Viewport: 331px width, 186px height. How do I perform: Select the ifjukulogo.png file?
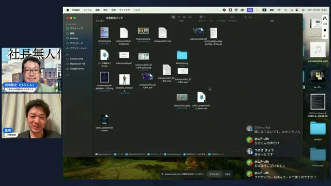[143, 35]
